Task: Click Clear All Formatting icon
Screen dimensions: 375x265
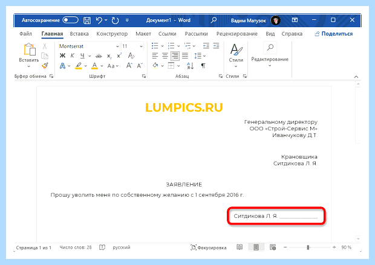Action: pyautogui.click(x=131, y=56)
